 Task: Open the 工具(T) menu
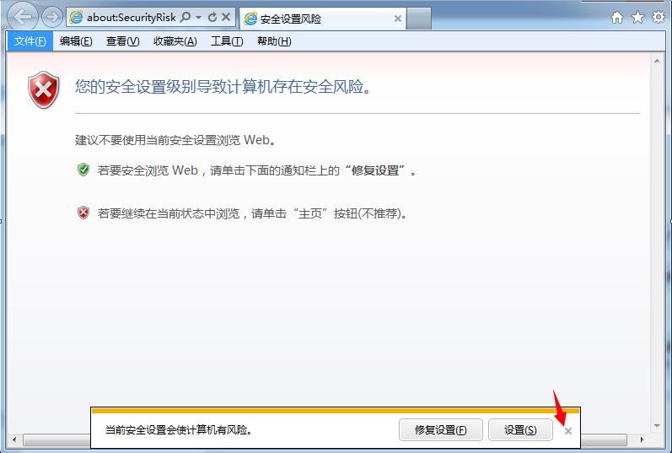[226, 41]
